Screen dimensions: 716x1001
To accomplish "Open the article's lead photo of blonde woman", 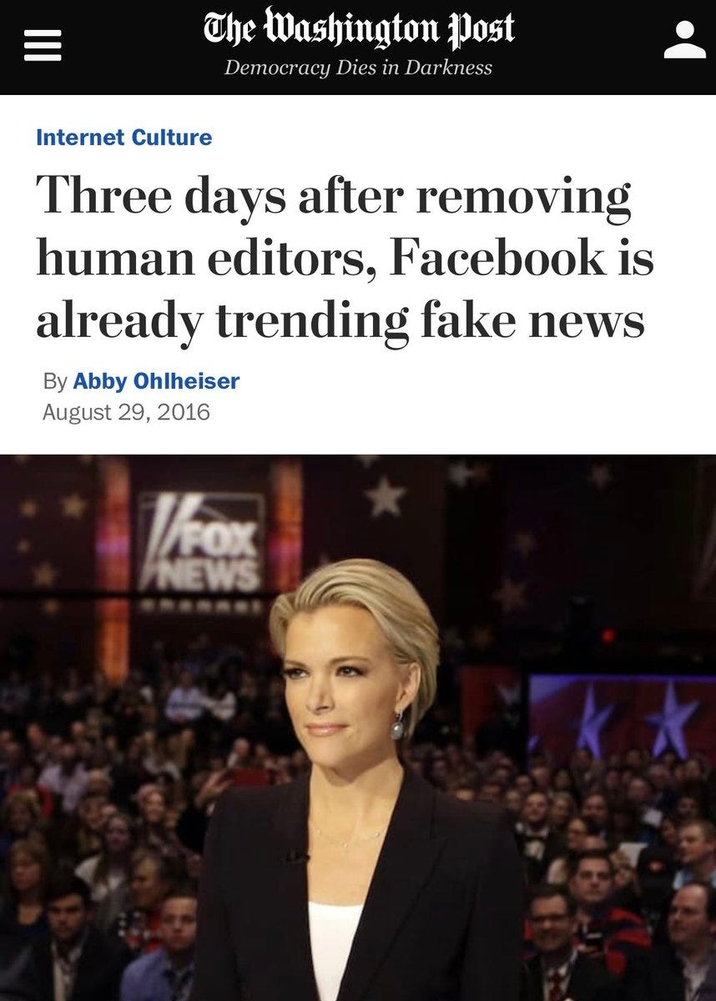I will [x=358, y=727].
